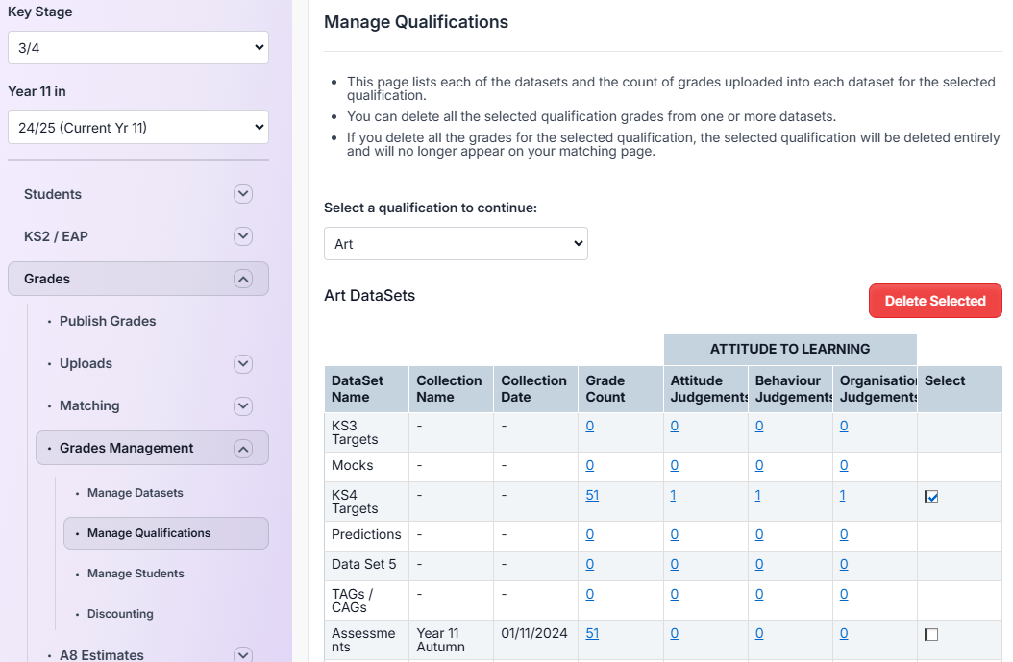Click the Grades sidebar section header

(x=138, y=279)
